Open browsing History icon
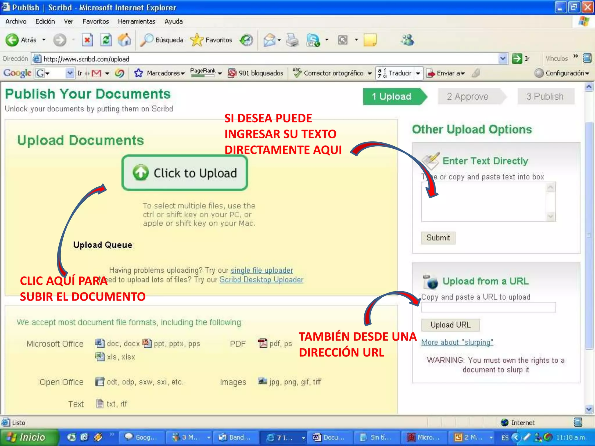The width and height of the screenshot is (595, 446). point(246,40)
